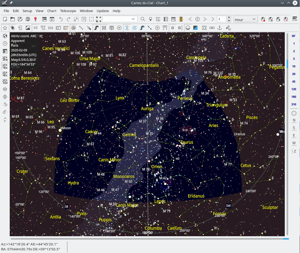This screenshot has width=300, height=253.
Task: Toggle the show stars icon
Action: (x=5, y=28)
